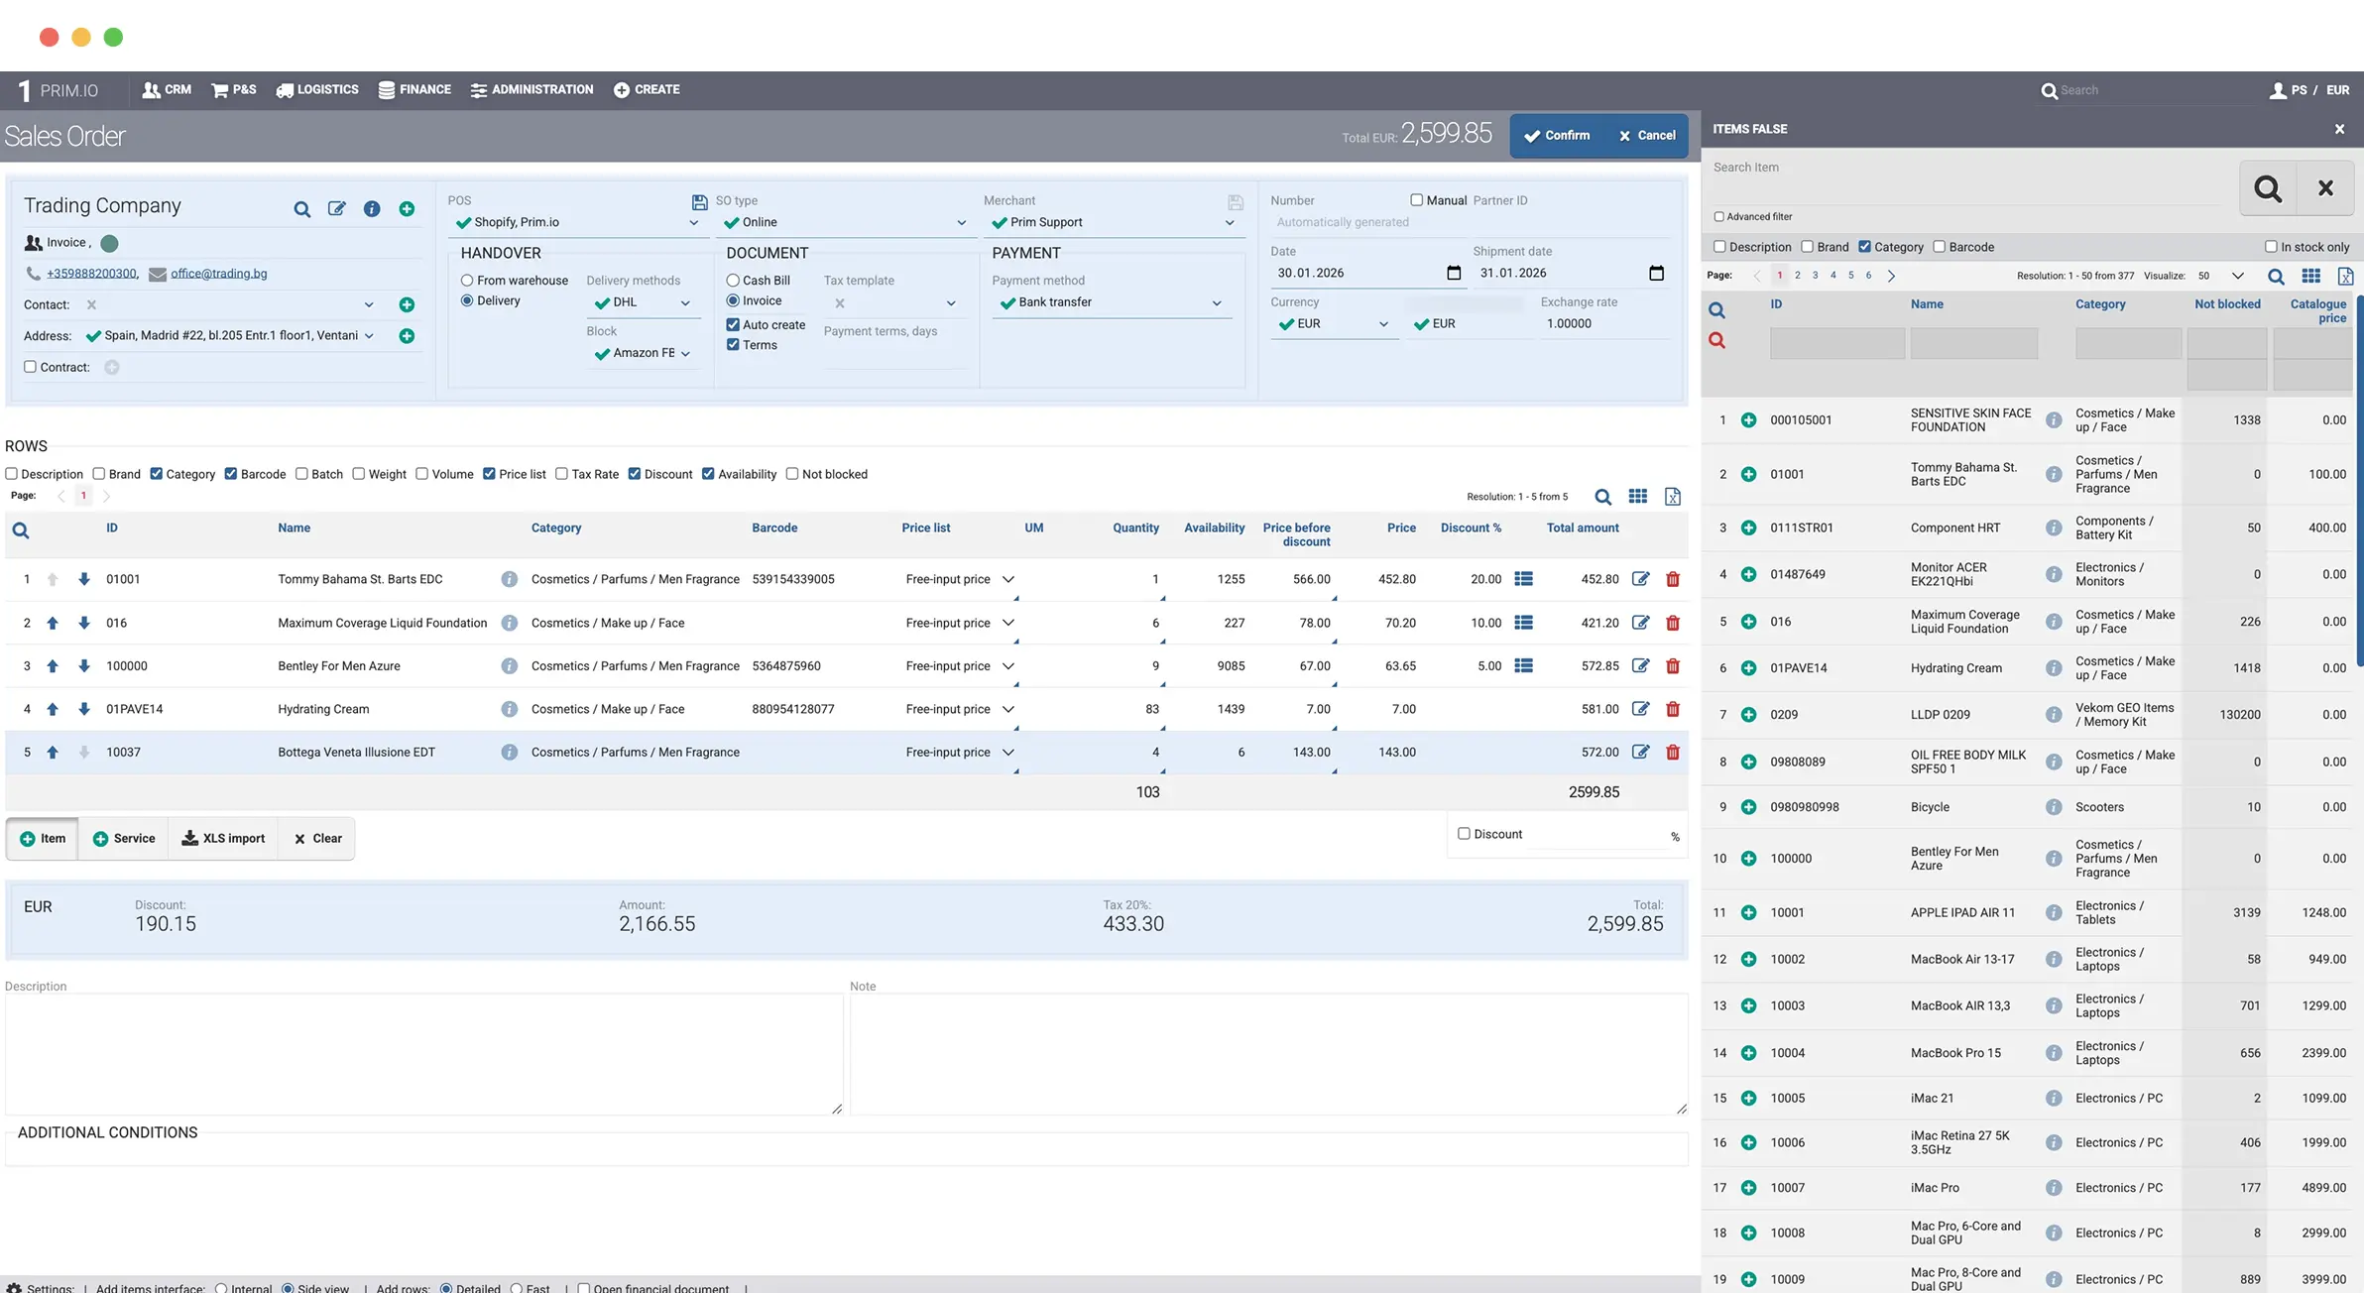The width and height of the screenshot is (2364, 1293).
Task: Select the From warehouse handover option
Action: pos(466,281)
